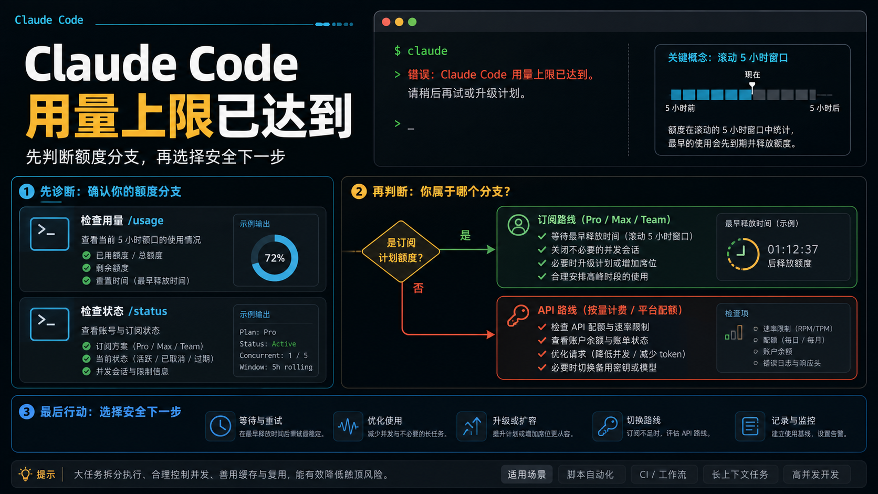Click the terminal icon beside 检查用量 /usage
Viewport: 878px width, 494px height.
50,234
